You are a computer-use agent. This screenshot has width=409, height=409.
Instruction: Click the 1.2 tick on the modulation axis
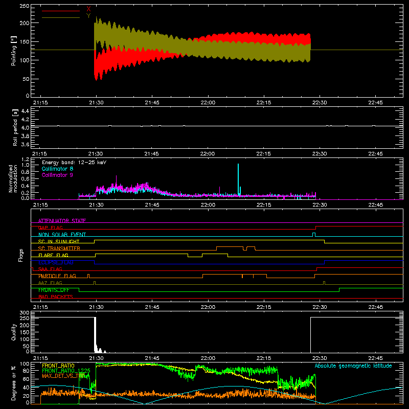click(x=25, y=160)
